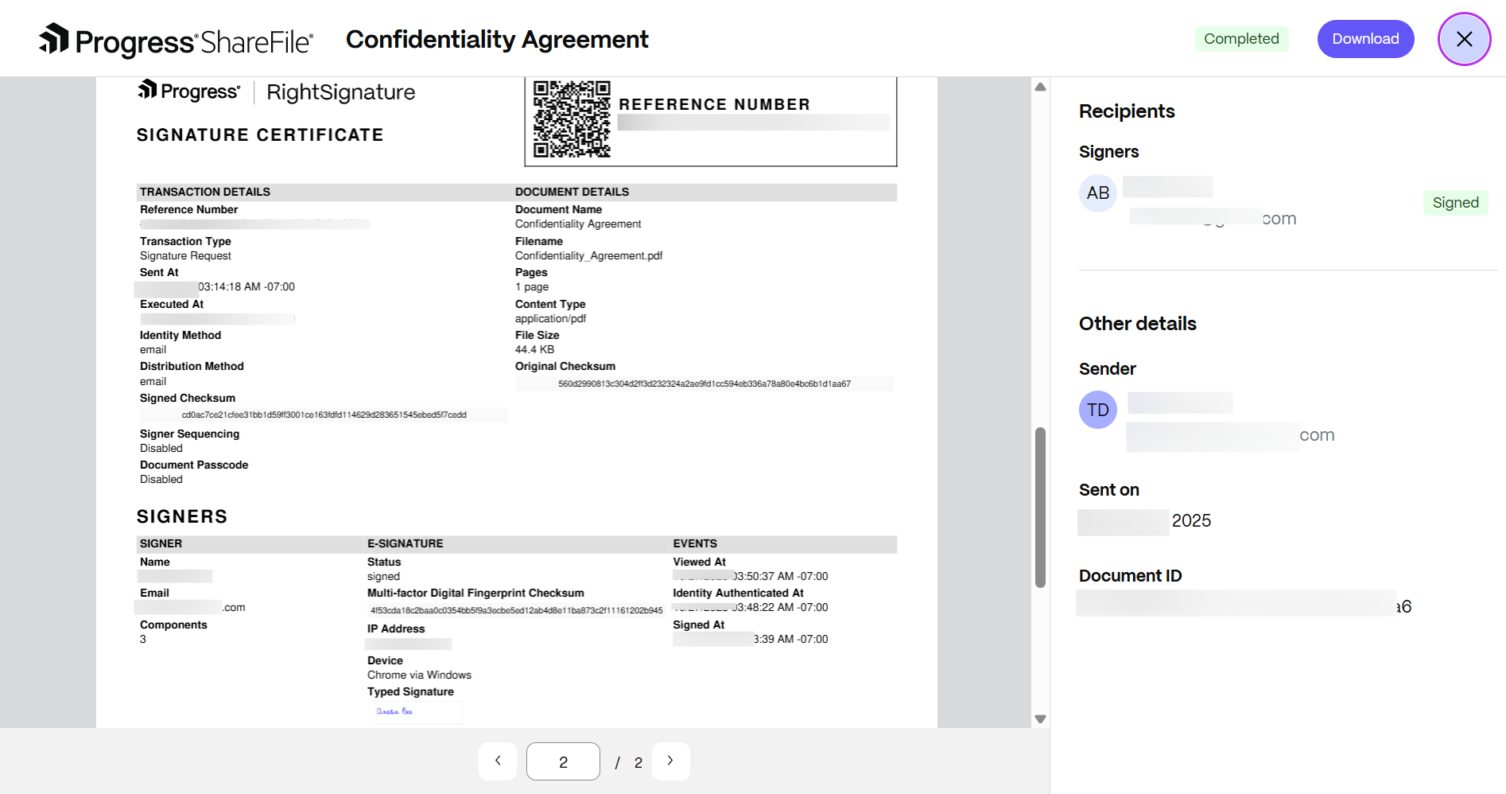Click the TD sender avatar
1506x794 pixels.
click(1097, 410)
